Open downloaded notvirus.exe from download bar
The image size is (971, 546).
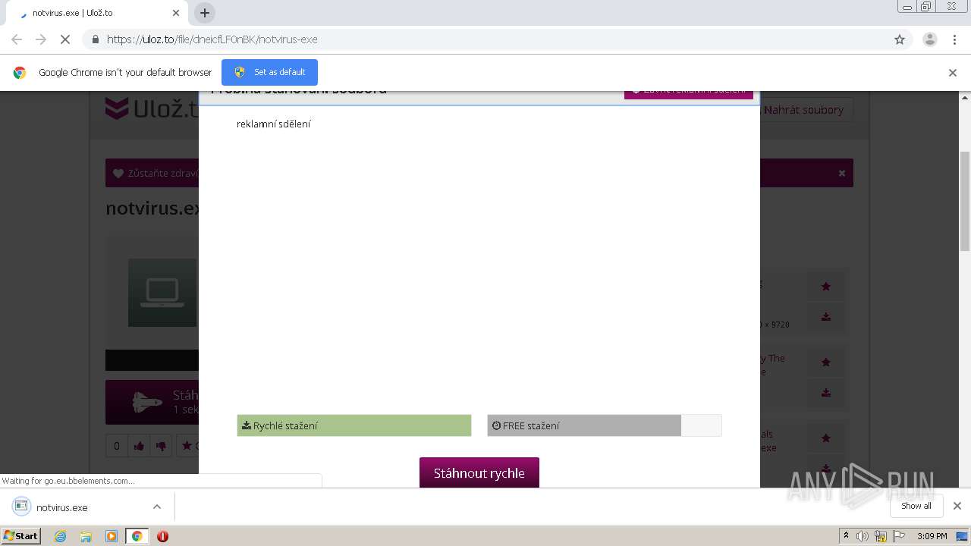[x=61, y=507]
